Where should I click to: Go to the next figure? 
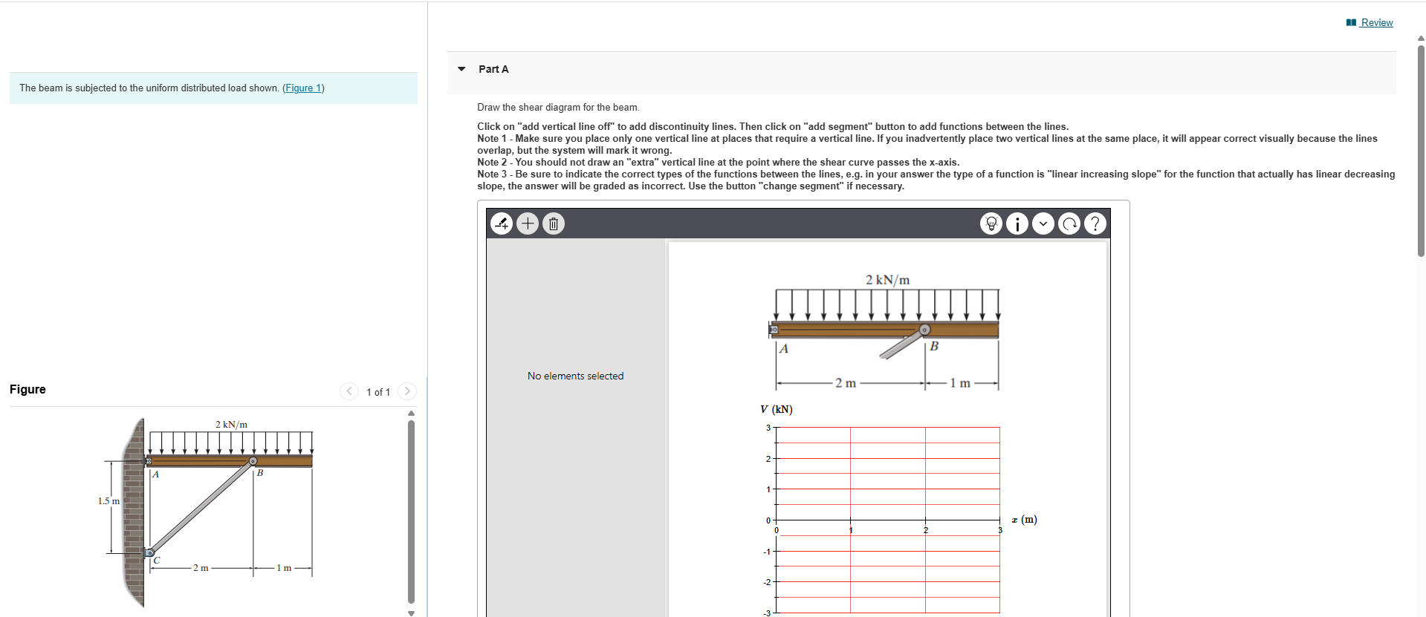tap(407, 391)
